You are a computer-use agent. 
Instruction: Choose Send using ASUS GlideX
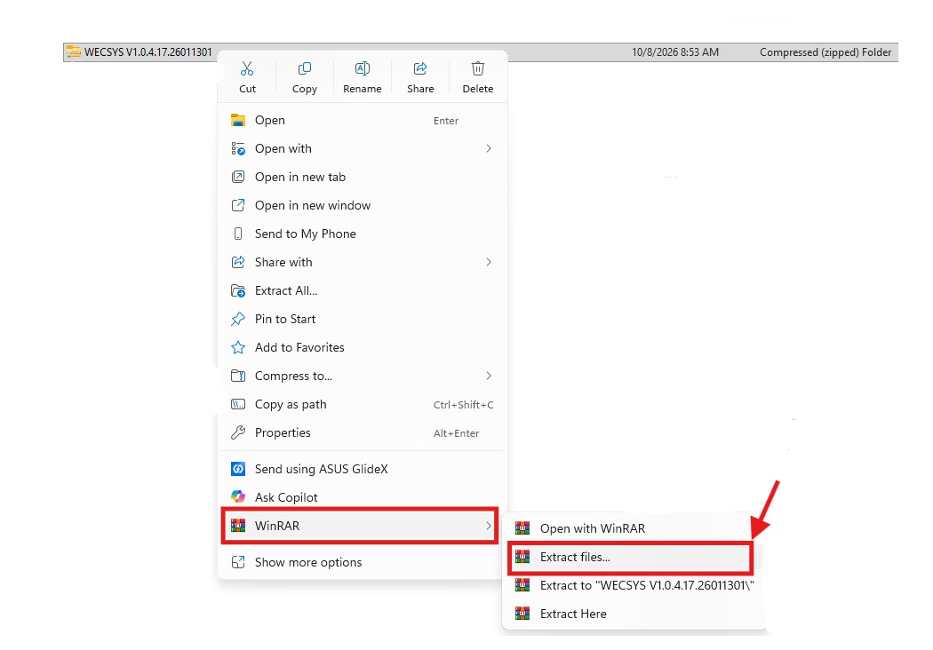click(361, 469)
